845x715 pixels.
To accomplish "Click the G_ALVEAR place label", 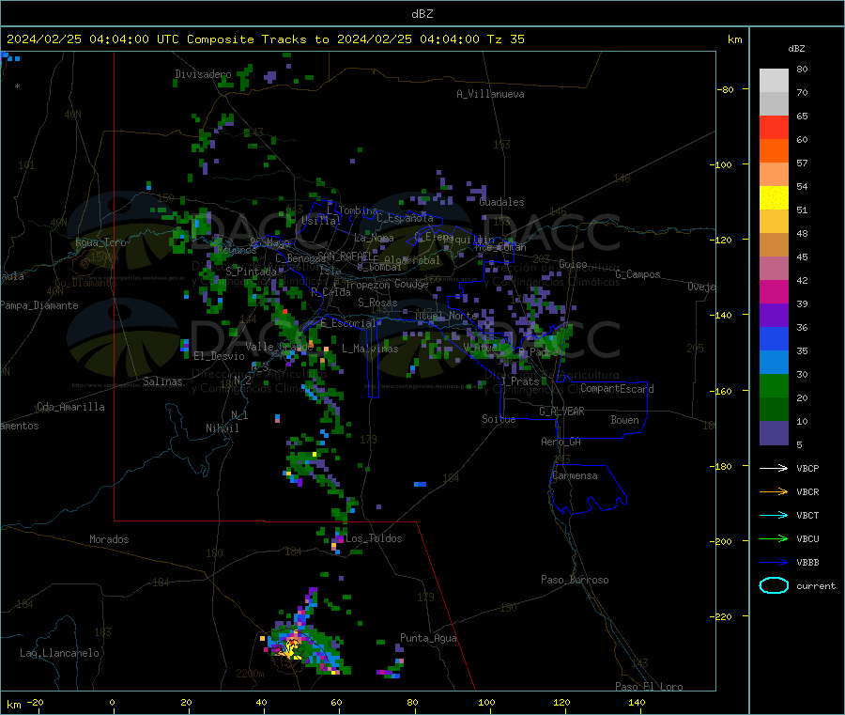I will click(561, 412).
